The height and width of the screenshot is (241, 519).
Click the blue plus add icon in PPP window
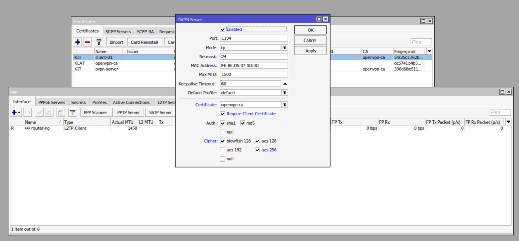click(x=14, y=112)
